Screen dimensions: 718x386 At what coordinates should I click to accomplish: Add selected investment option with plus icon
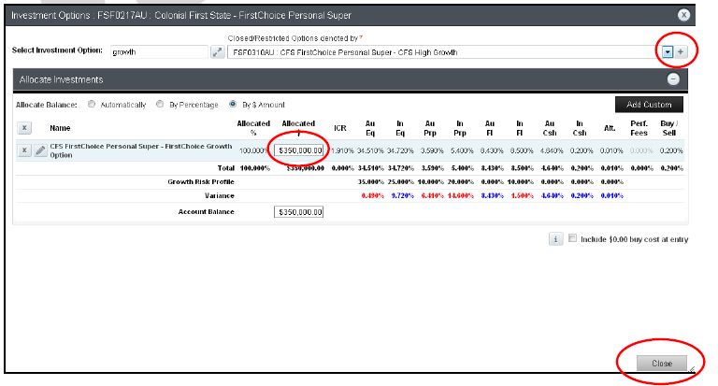point(681,52)
